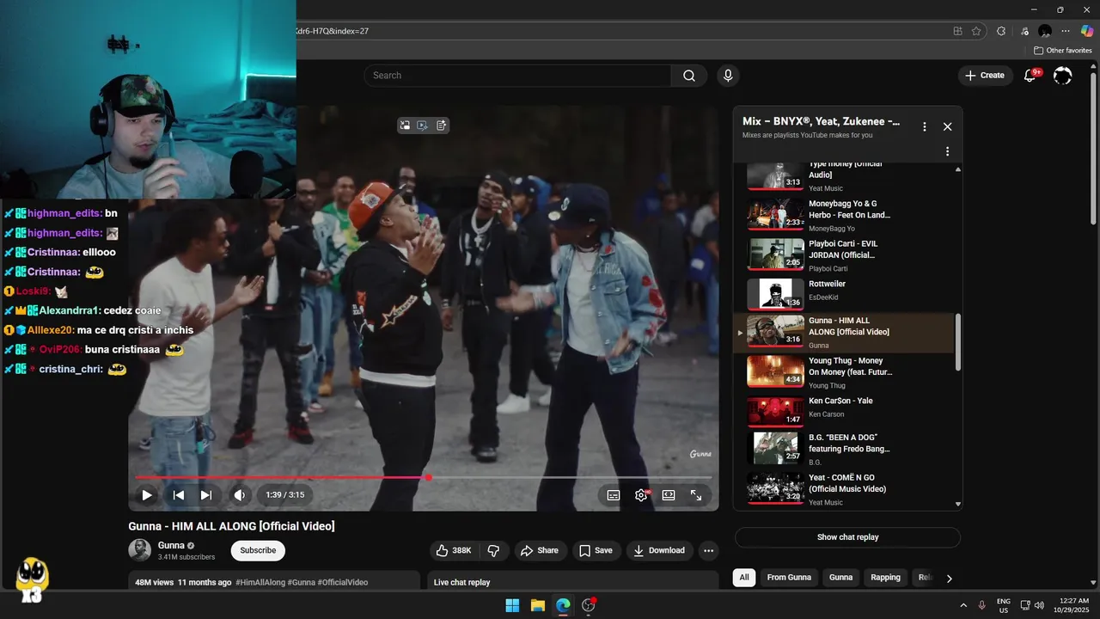Open the video player settings gear

click(641, 495)
